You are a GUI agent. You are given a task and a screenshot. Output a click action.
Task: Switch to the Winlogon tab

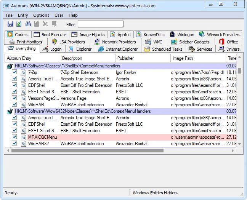tap(182, 35)
